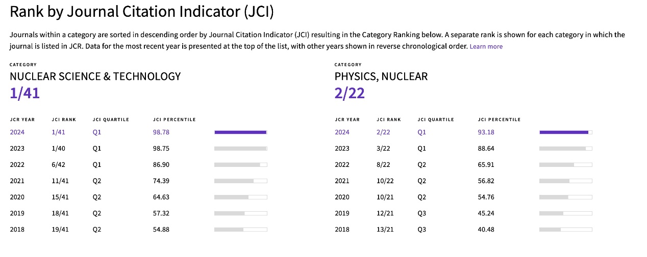
Task: Click the 2018 percentile bar showing 40.48
Action: [565, 230]
